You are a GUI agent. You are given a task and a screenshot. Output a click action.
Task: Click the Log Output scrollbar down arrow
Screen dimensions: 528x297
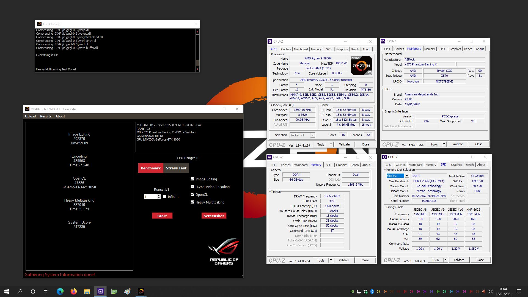coord(197,69)
